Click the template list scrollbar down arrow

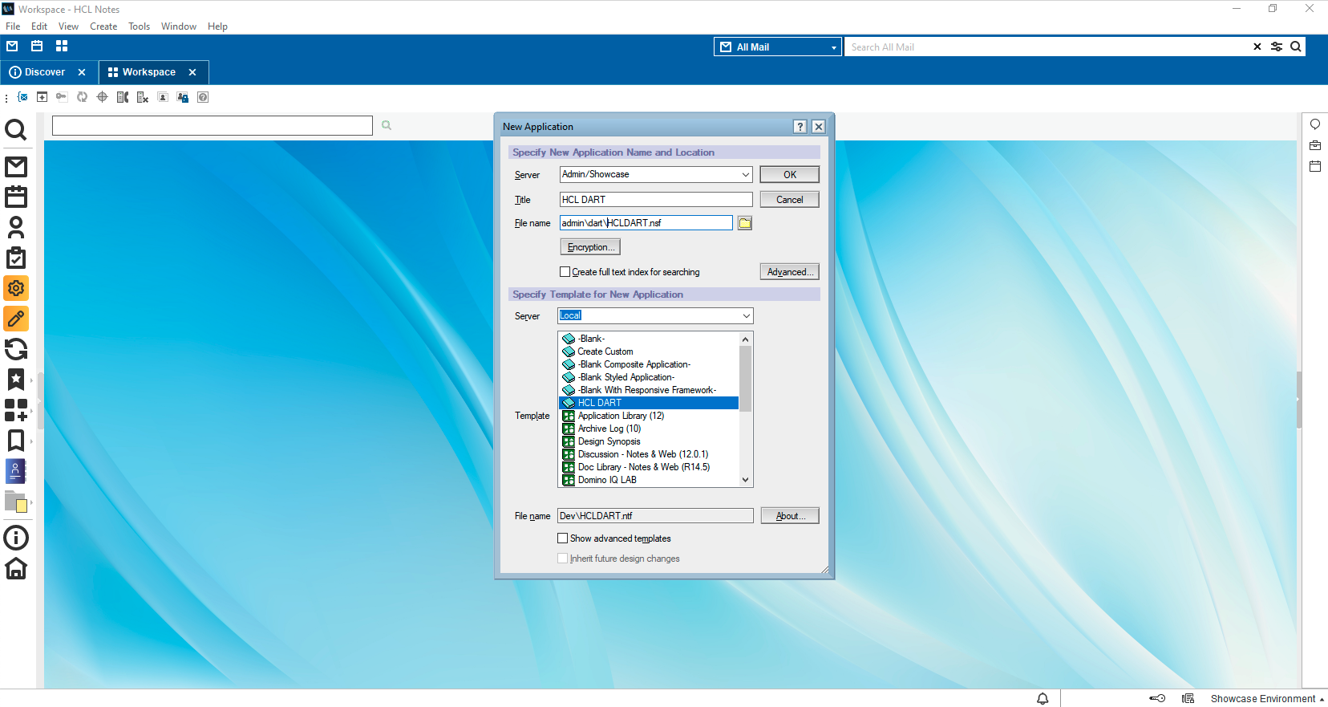(746, 480)
